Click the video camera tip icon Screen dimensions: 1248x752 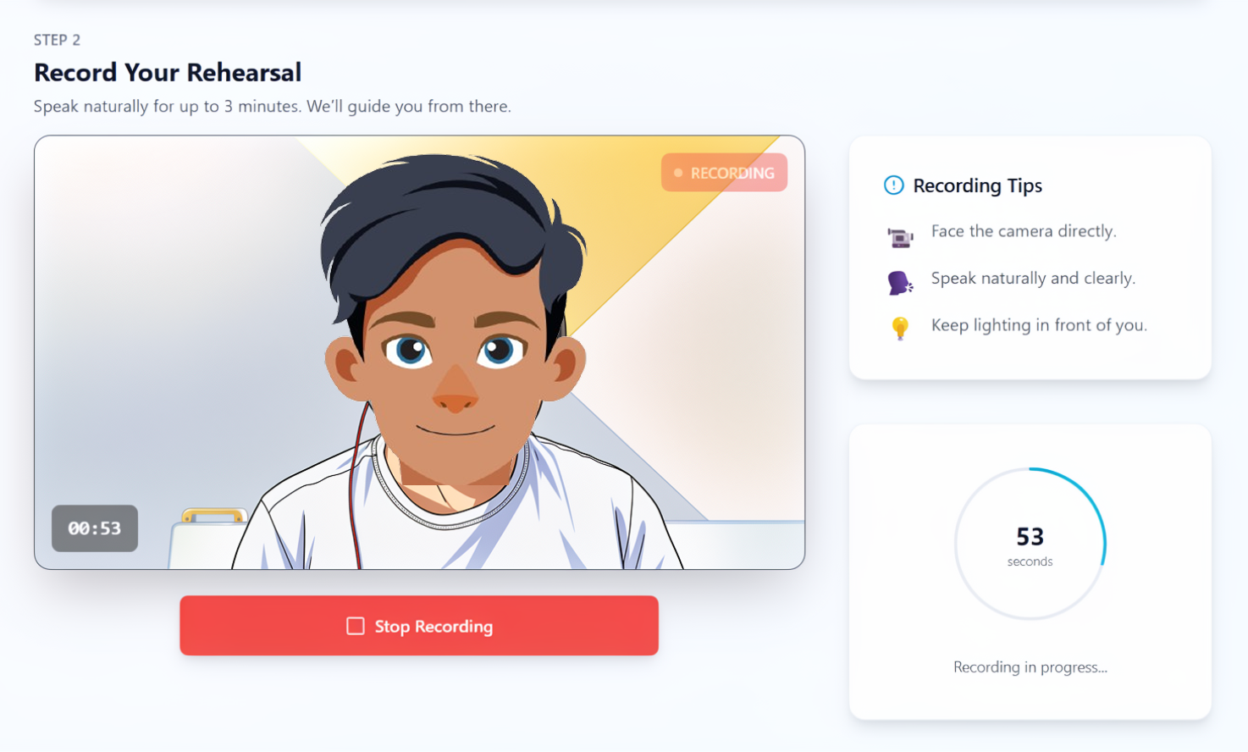900,237
